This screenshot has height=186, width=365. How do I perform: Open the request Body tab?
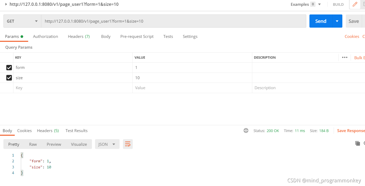(x=106, y=37)
